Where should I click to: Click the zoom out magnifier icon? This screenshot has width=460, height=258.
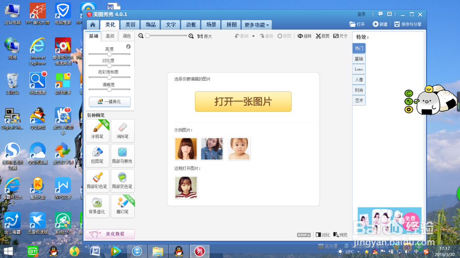click(x=141, y=36)
